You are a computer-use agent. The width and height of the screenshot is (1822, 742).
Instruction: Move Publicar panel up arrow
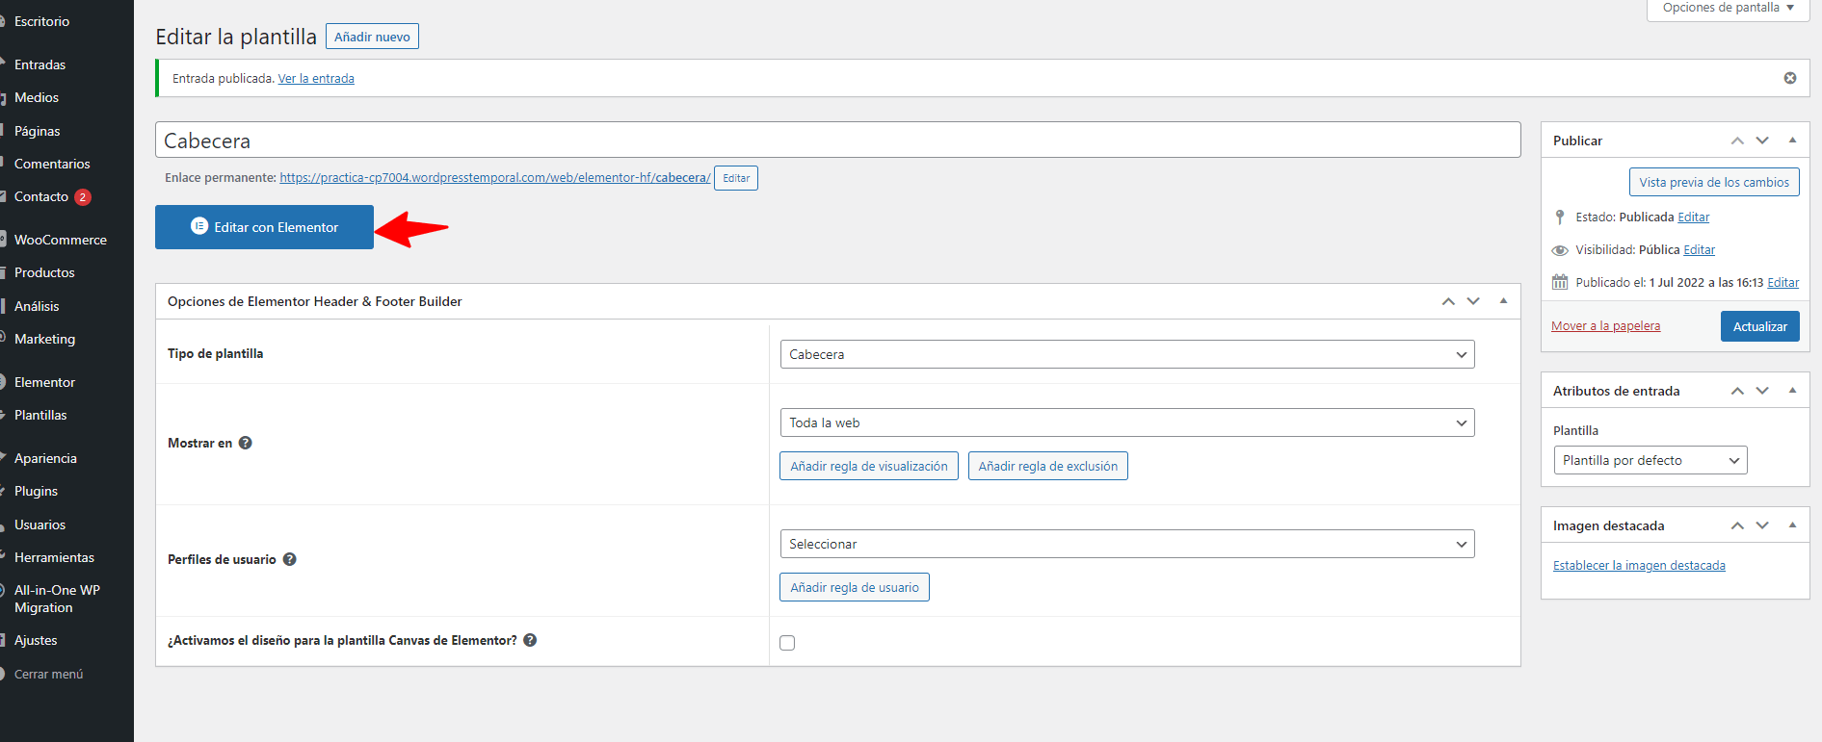[x=1737, y=141]
